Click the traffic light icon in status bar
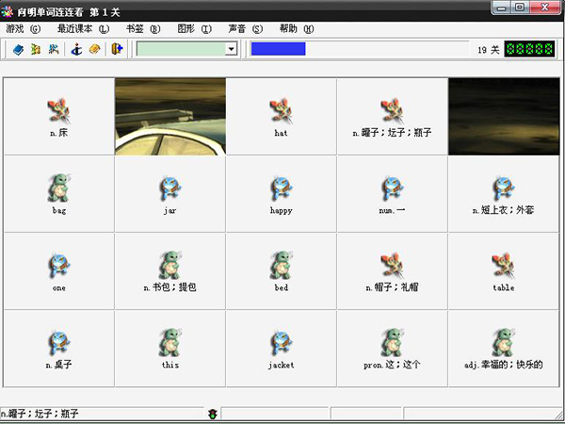 213,414
